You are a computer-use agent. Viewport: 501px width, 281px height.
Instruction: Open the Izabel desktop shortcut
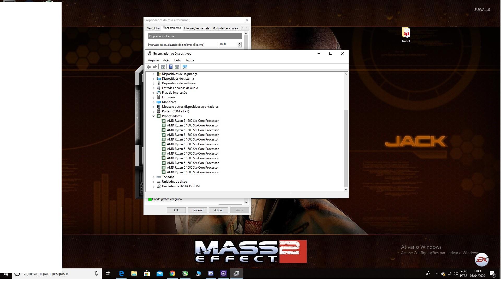pos(406,35)
